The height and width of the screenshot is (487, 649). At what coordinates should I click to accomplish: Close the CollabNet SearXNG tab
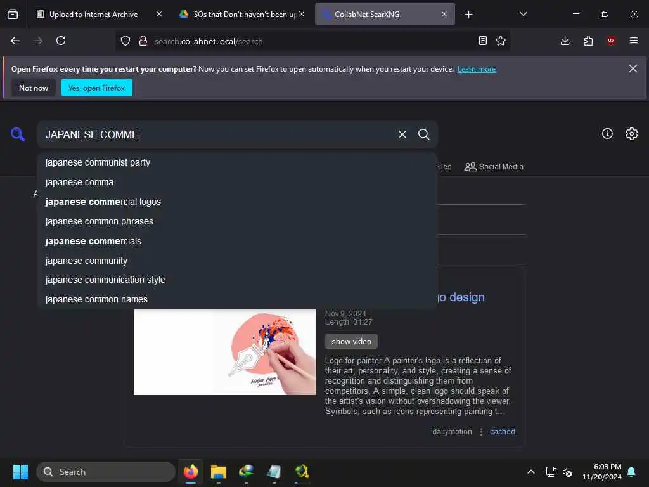pos(444,14)
